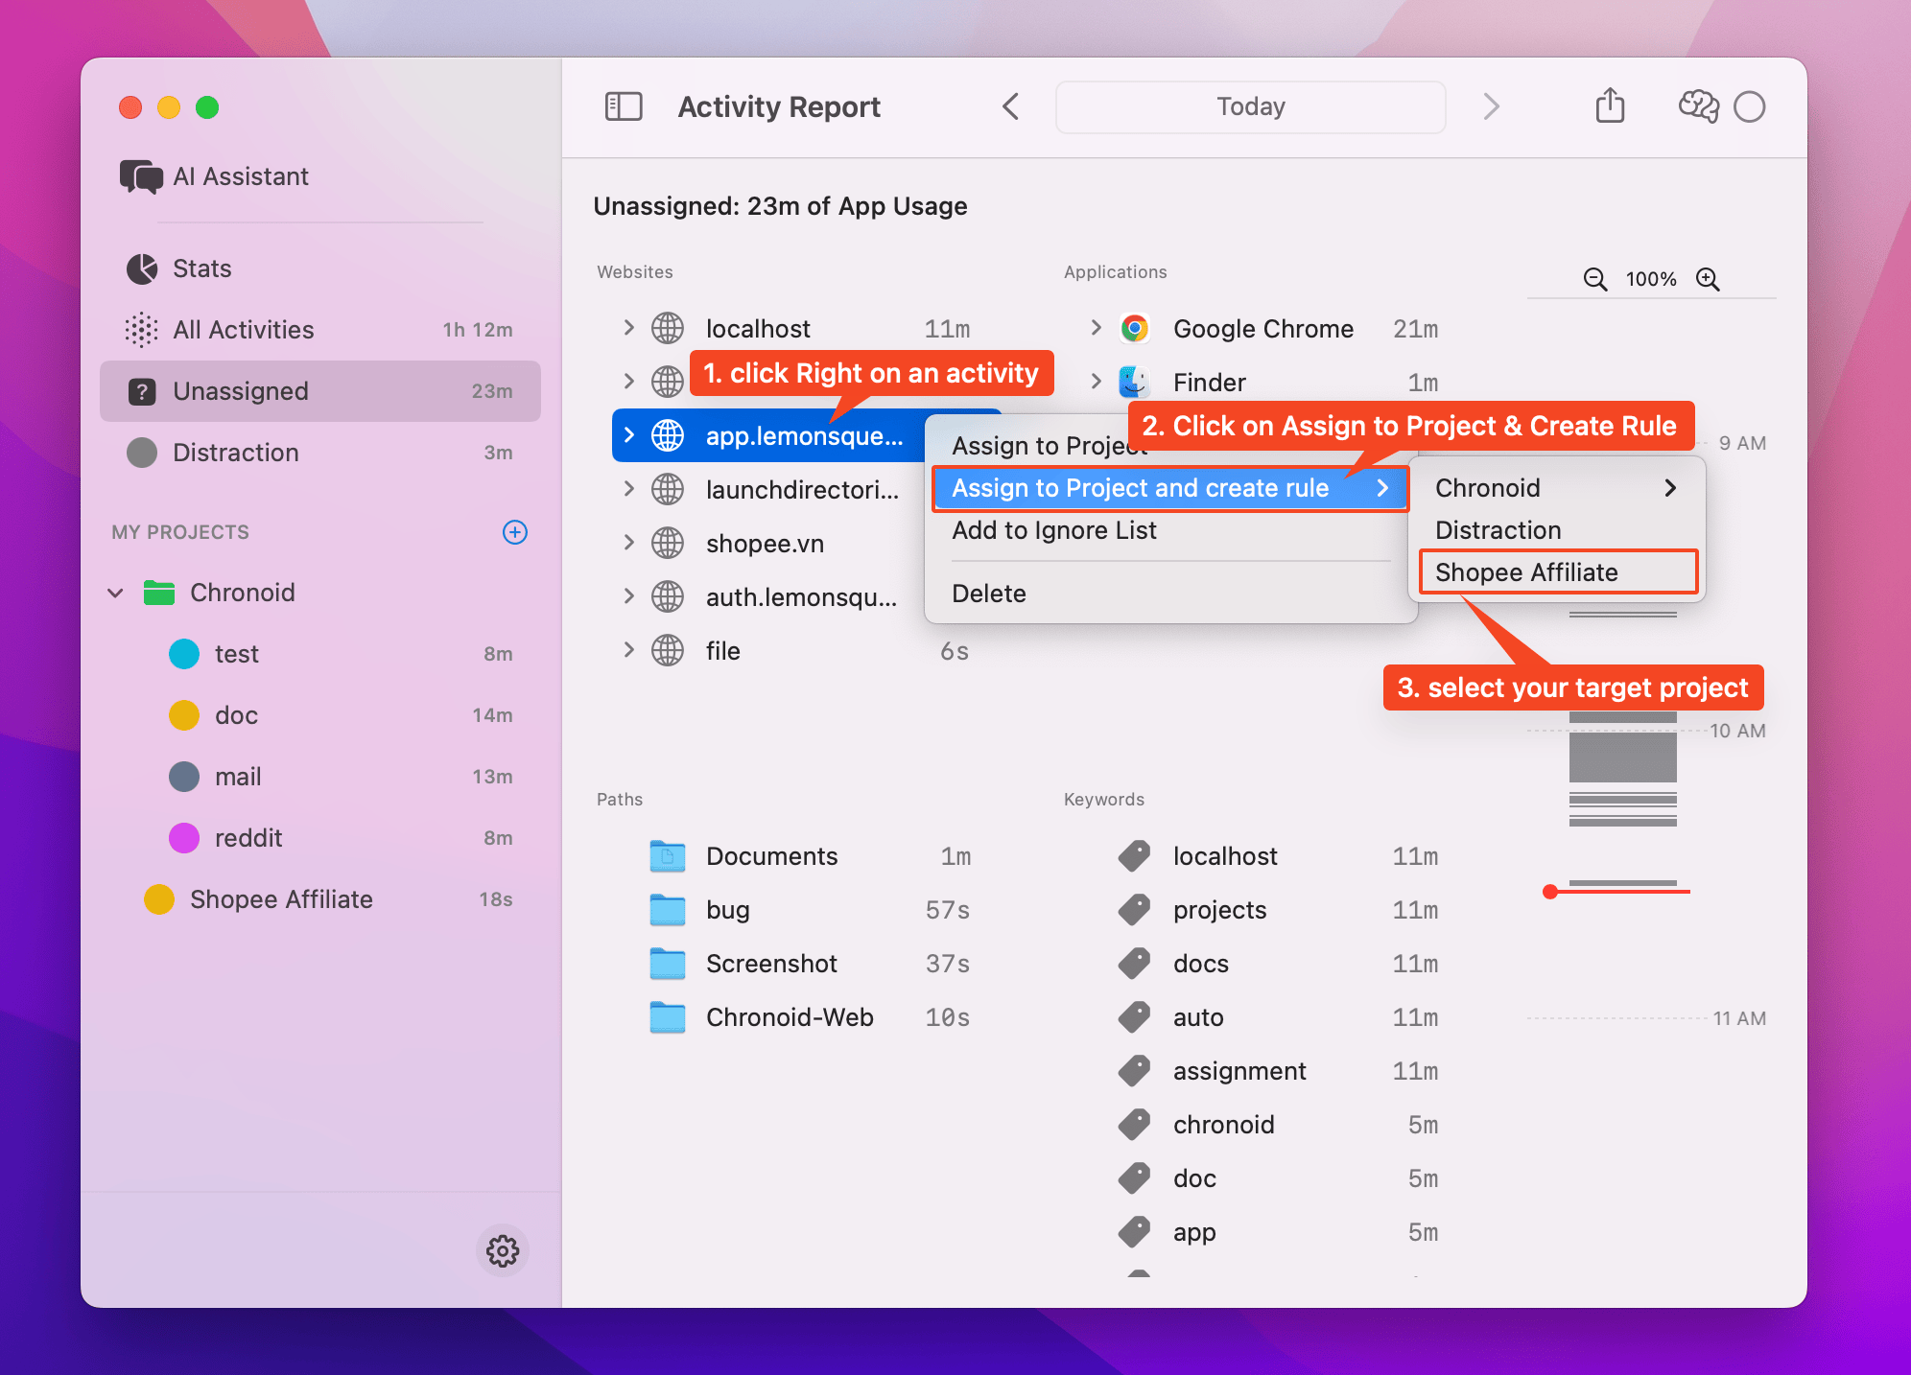
Task: Toggle the sidebar panel icon
Action: tap(624, 106)
